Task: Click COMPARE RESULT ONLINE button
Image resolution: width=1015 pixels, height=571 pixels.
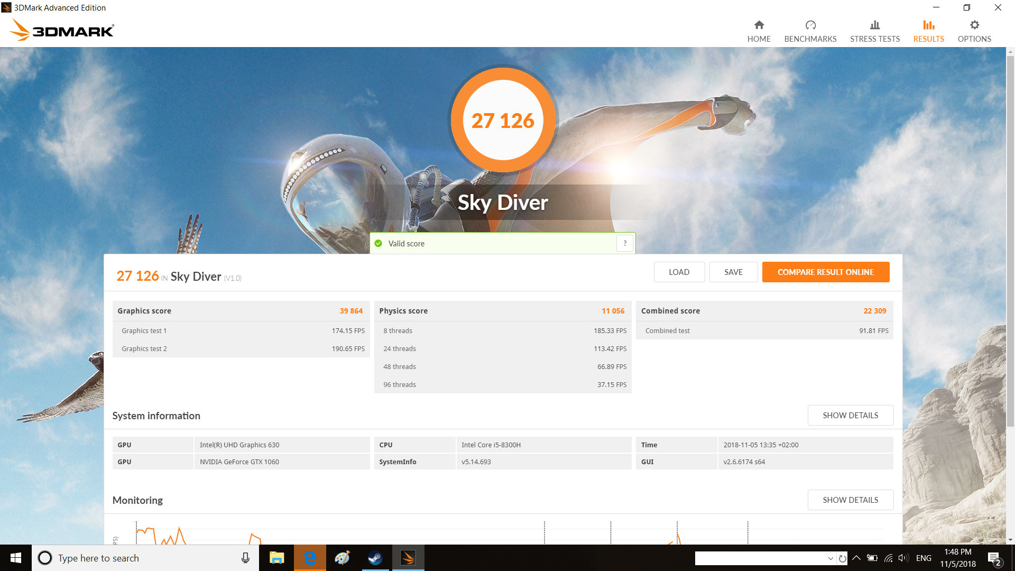Action: pos(825,272)
